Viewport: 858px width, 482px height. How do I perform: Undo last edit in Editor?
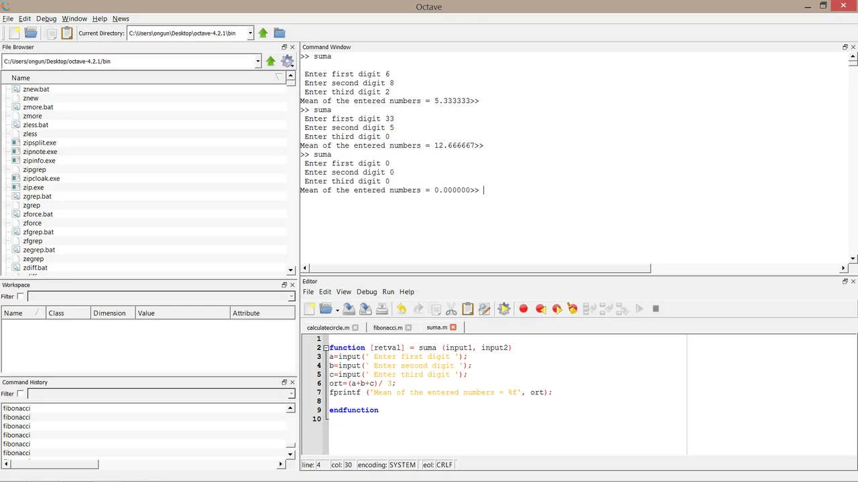[402, 309]
